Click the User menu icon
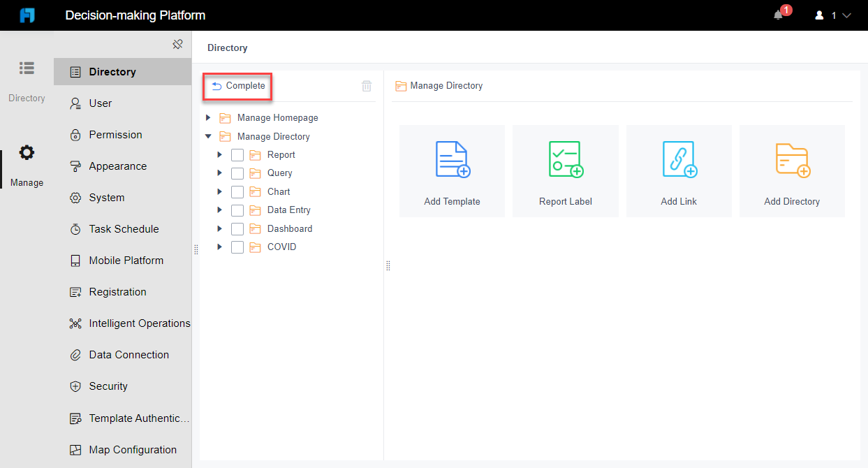 [75, 103]
